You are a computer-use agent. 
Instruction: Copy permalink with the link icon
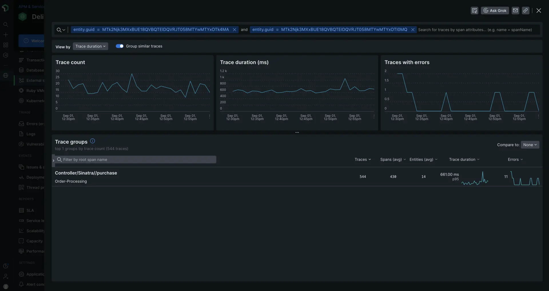pyautogui.click(x=526, y=11)
